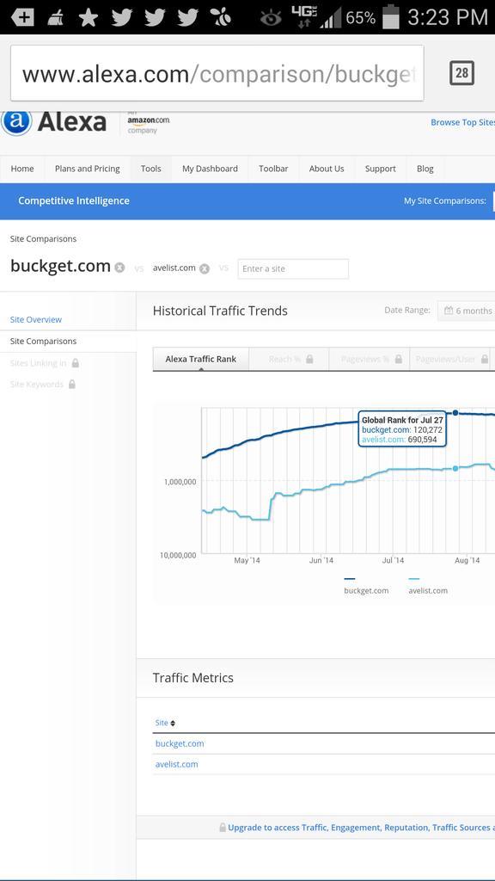Open My Dashboard menu item
The height and width of the screenshot is (881, 495).
pyautogui.click(x=210, y=169)
